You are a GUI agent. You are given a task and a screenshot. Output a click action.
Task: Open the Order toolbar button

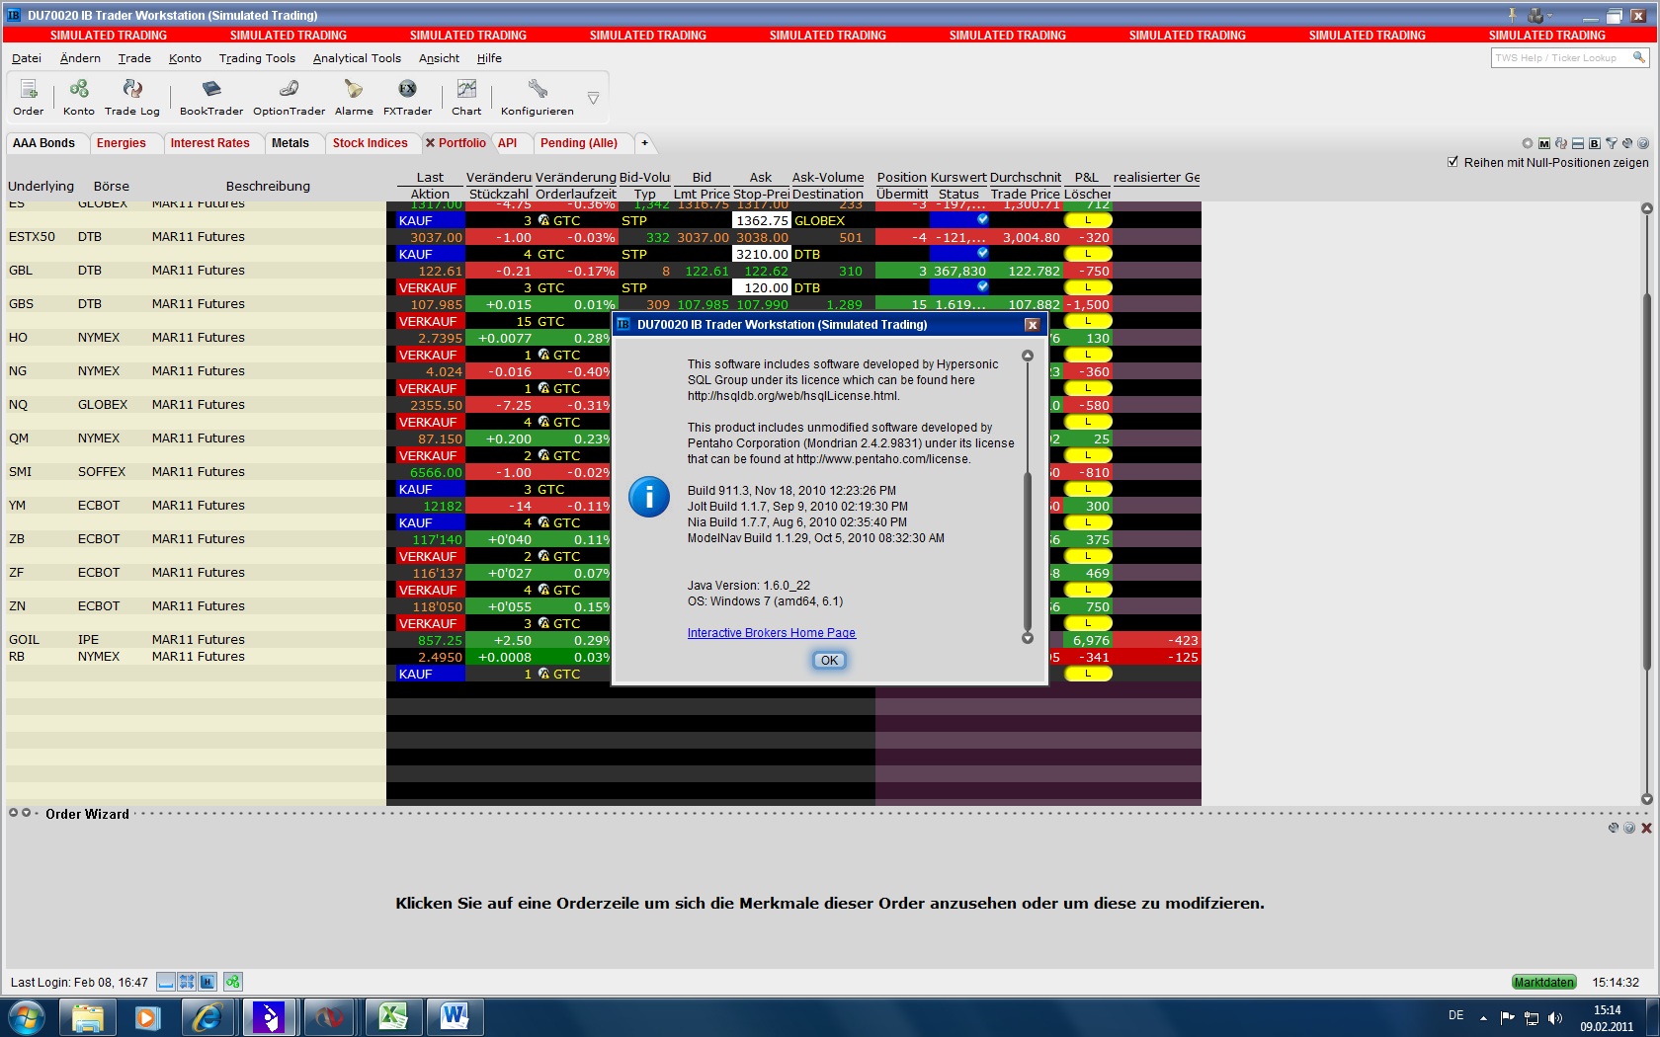28,97
